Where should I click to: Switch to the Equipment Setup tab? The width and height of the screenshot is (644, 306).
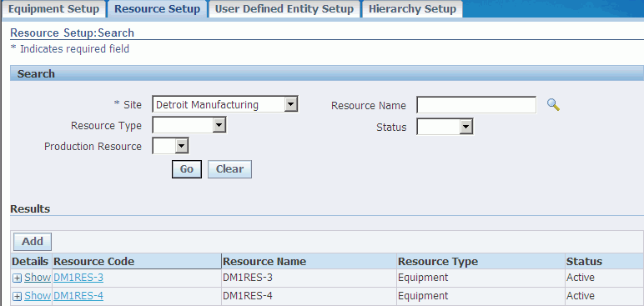[53, 9]
